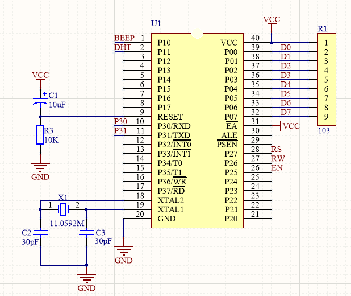Click the 103 value text under R1
The image size is (351, 296).
click(x=324, y=130)
